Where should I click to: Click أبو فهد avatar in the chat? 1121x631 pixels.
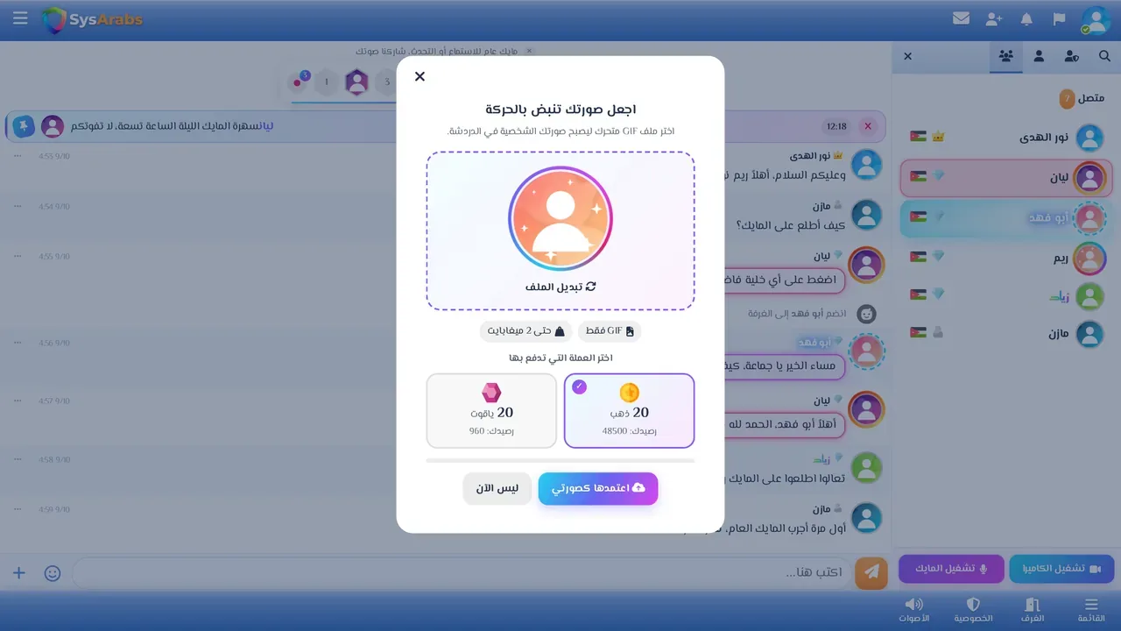867,351
